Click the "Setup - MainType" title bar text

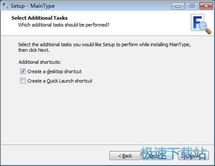[x=32, y=6]
